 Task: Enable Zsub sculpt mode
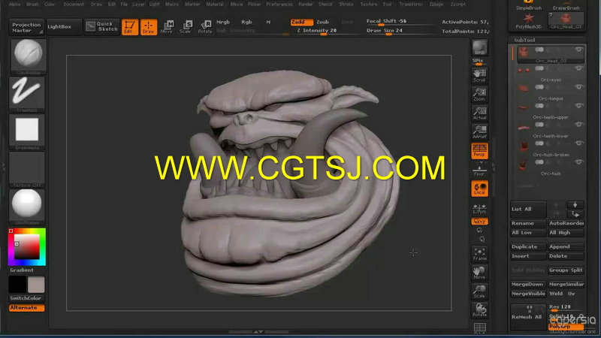(322, 23)
